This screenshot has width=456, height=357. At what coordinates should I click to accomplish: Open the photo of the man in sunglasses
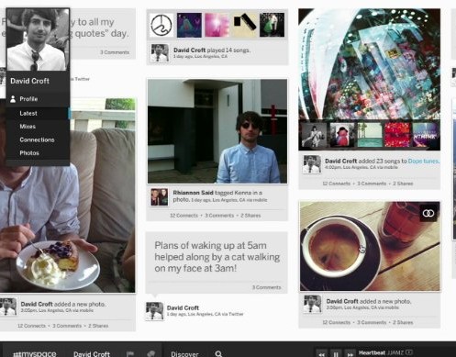217,131
